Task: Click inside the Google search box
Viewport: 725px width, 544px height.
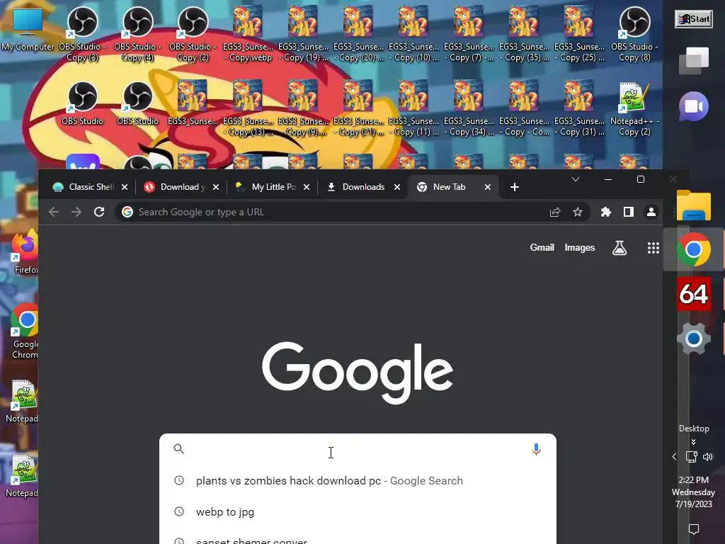Action: [357, 448]
